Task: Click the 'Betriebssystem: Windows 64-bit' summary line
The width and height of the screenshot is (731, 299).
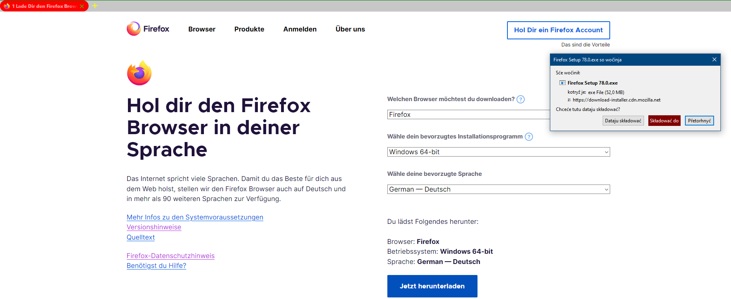Action: click(440, 251)
